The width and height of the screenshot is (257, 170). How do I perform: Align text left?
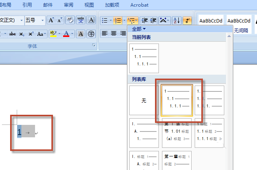point(105,33)
